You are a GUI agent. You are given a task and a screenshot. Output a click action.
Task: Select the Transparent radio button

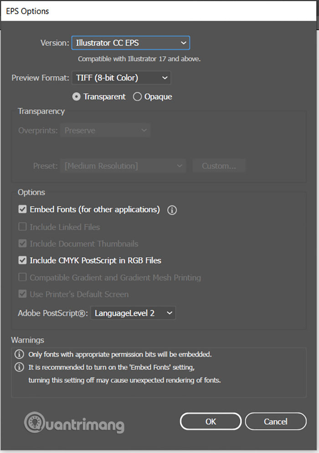(x=77, y=96)
